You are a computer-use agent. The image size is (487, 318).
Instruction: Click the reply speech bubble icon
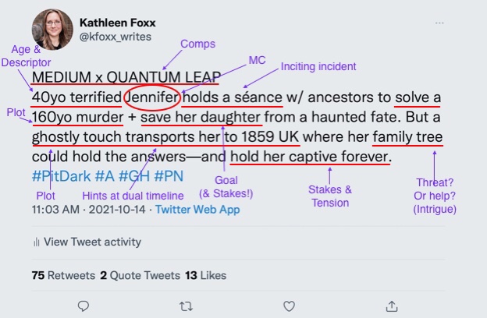pos(84,306)
